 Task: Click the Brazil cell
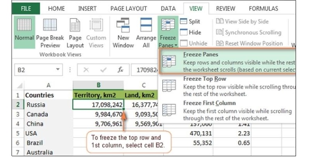[48, 143]
